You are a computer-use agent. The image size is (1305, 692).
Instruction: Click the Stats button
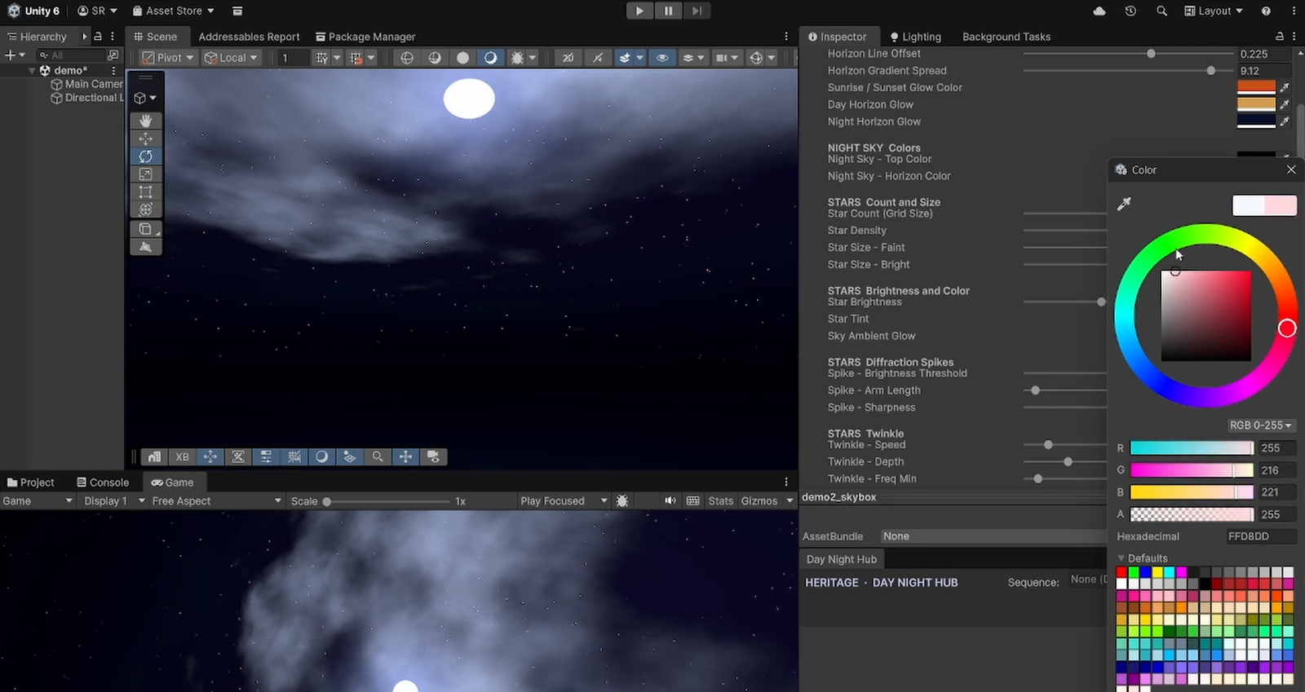[721, 500]
